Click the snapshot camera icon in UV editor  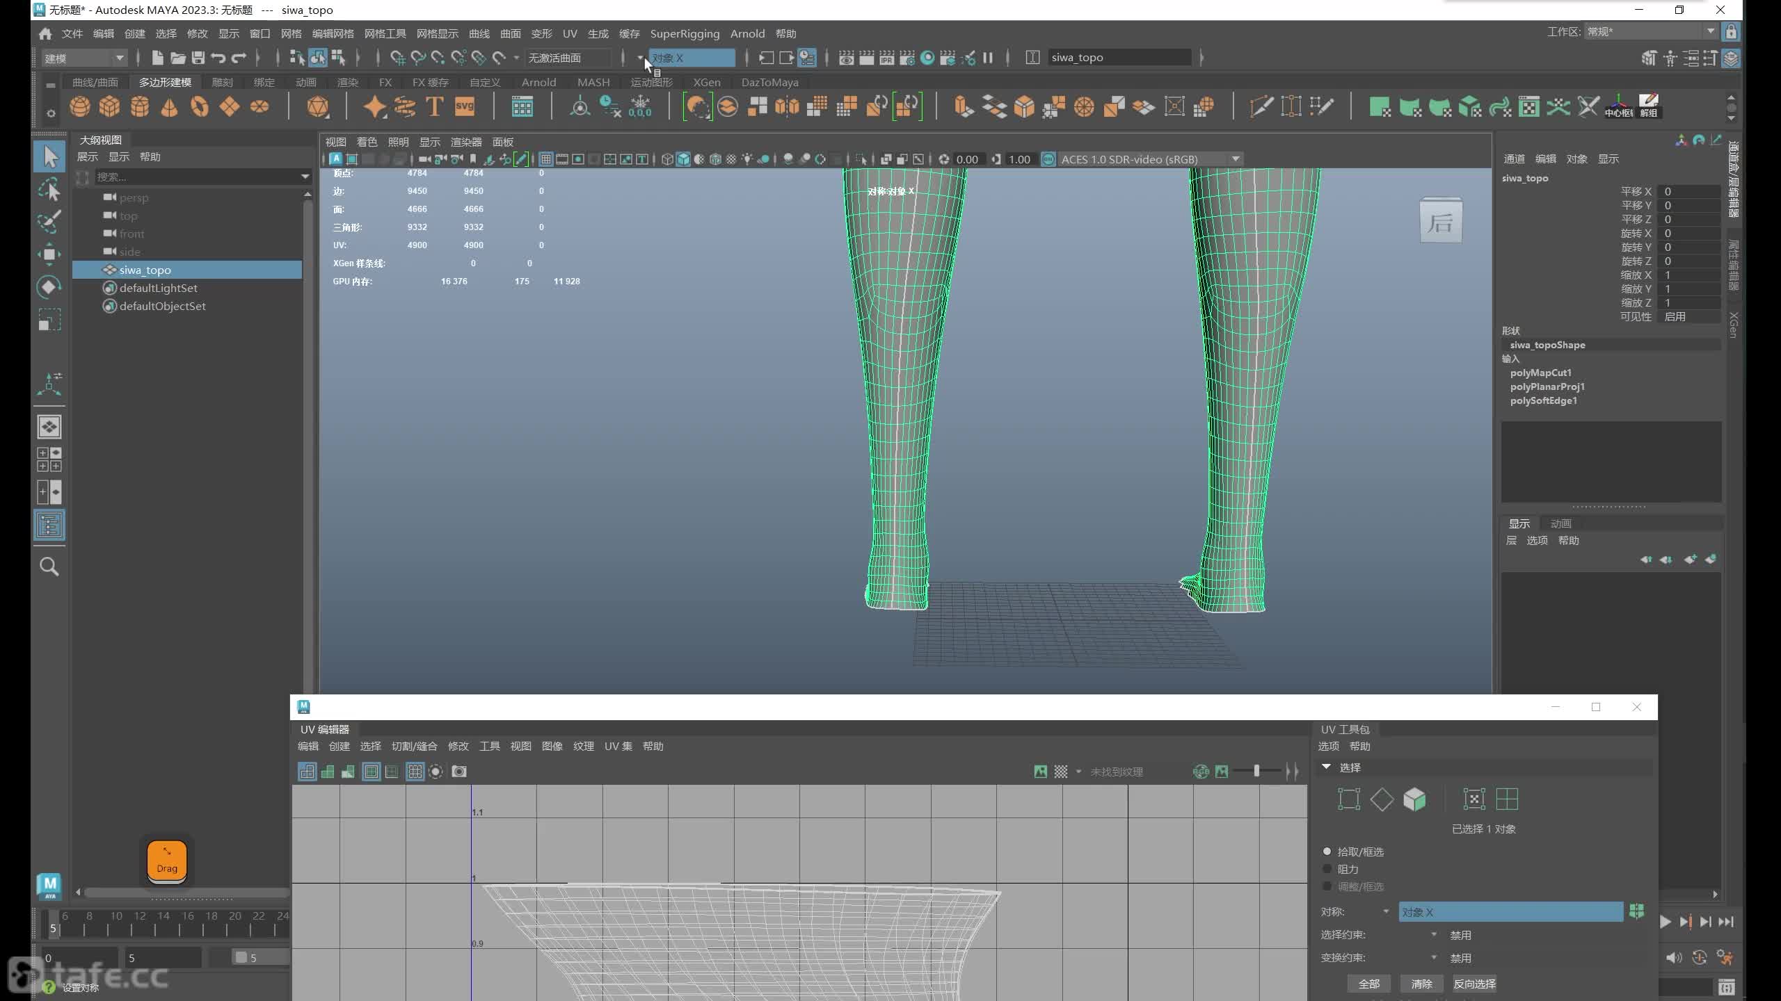459,772
